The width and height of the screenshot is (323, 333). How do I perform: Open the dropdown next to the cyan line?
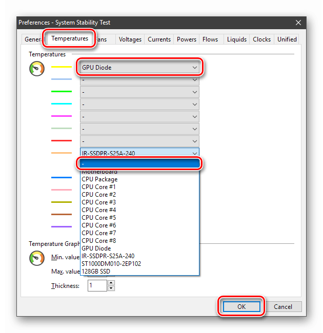(139, 105)
